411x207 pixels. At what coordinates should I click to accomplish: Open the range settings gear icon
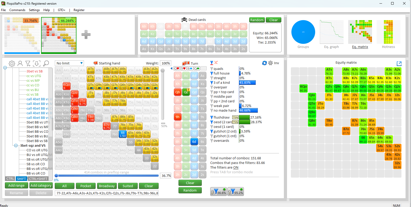coord(12,63)
